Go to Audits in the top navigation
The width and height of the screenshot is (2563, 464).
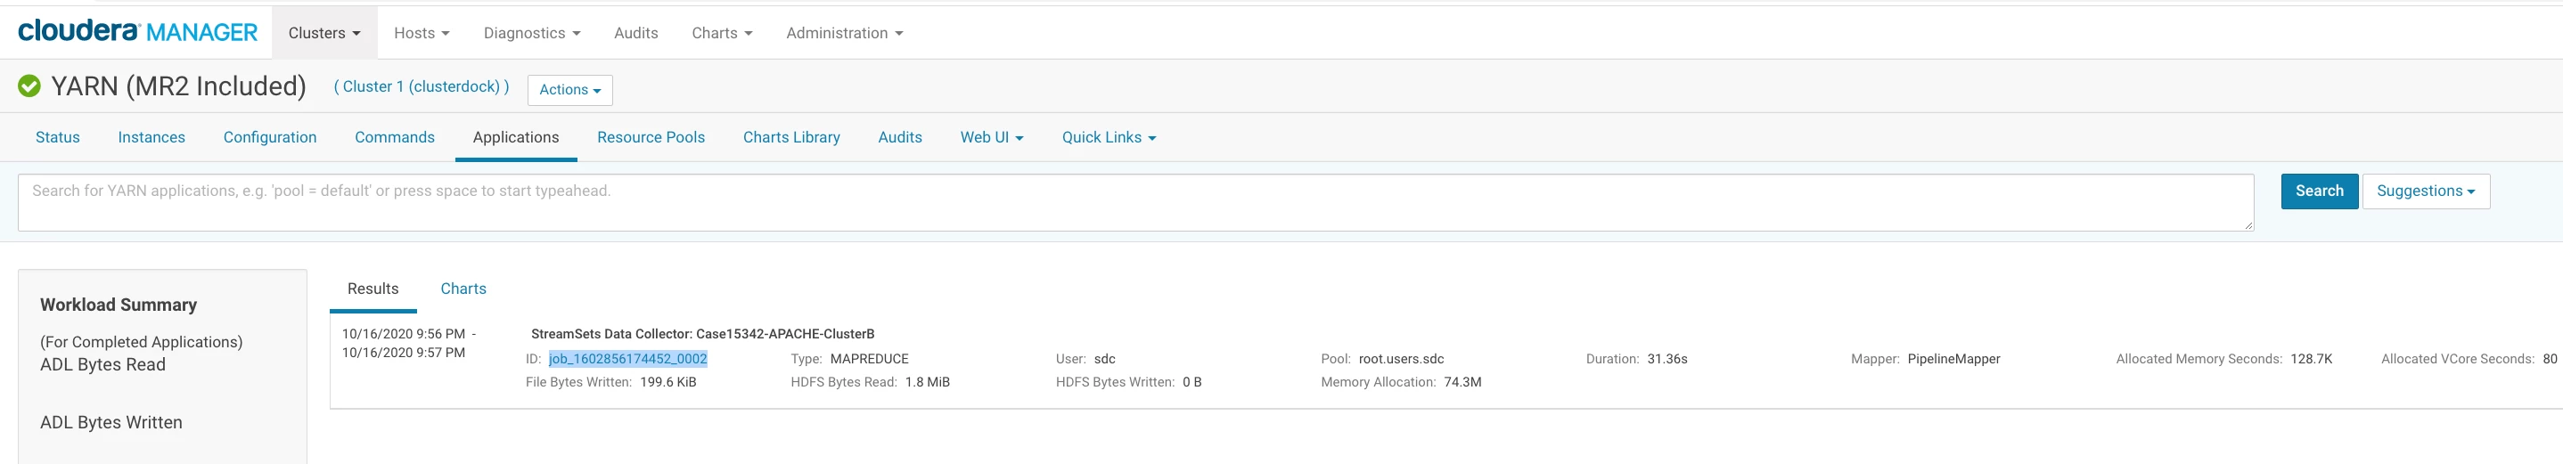(x=635, y=33)
